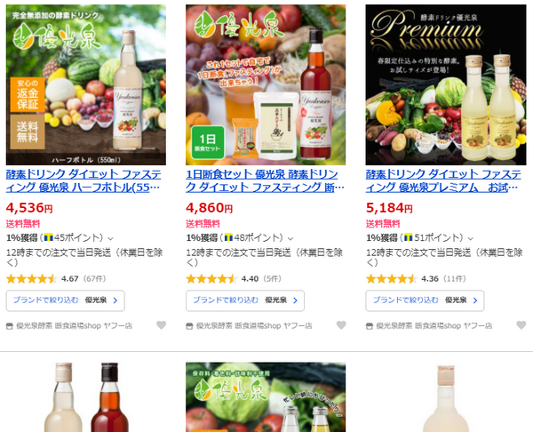Filter by brand 優光泉 under second product

click(x=245, y=300)
